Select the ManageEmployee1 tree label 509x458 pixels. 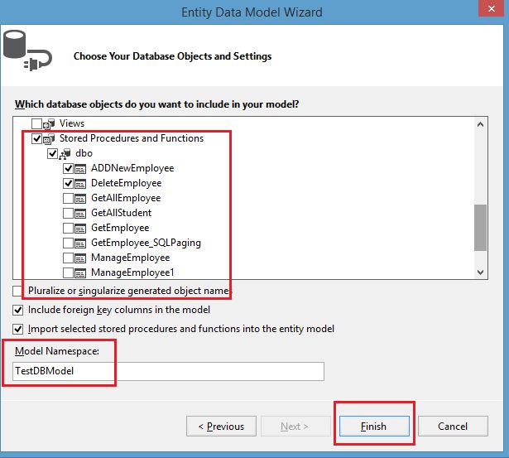[x=132, y=272]
